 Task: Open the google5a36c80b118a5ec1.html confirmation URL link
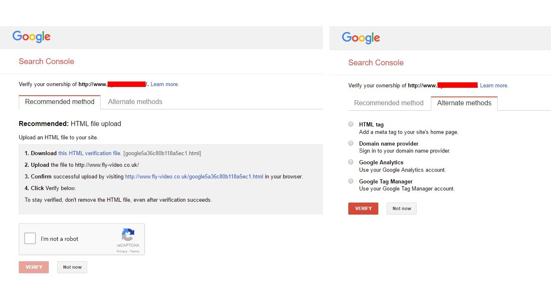[194, 176]
